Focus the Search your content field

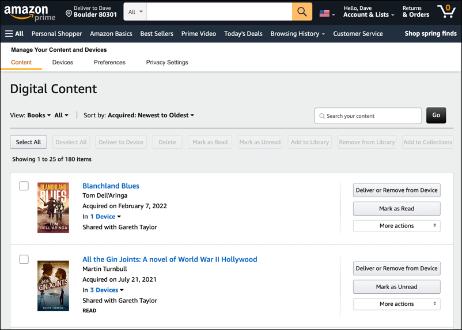point(368,116)
